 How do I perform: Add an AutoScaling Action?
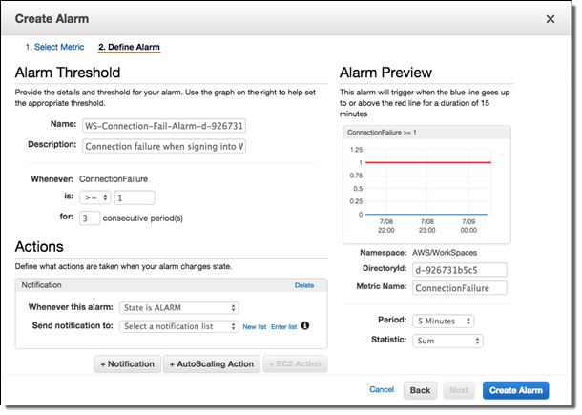[212, 363]
